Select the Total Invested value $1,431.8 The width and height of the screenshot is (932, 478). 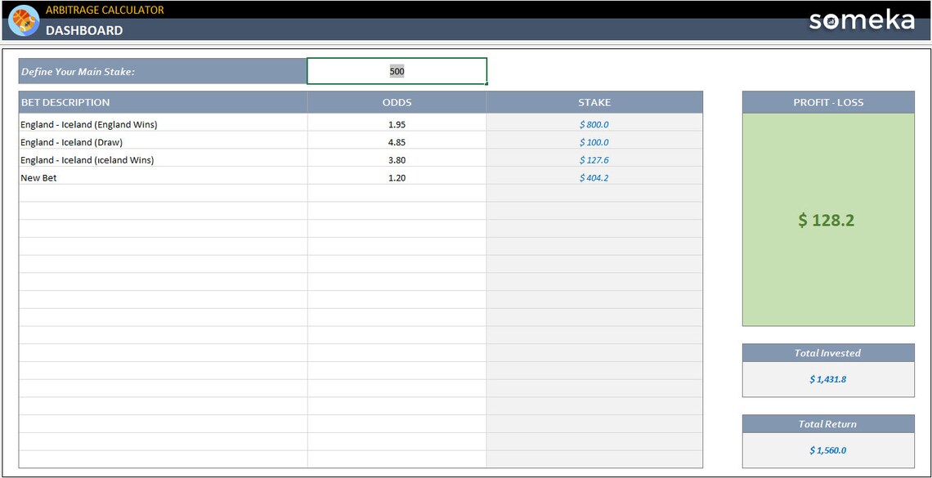tap(827, 379)
